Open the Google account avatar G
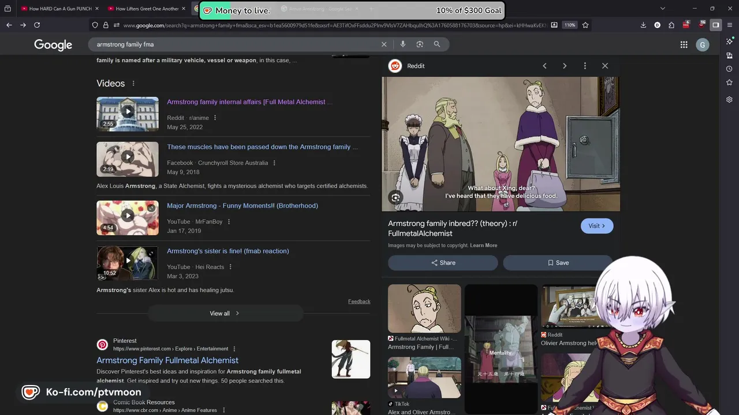 click(703, 44)
